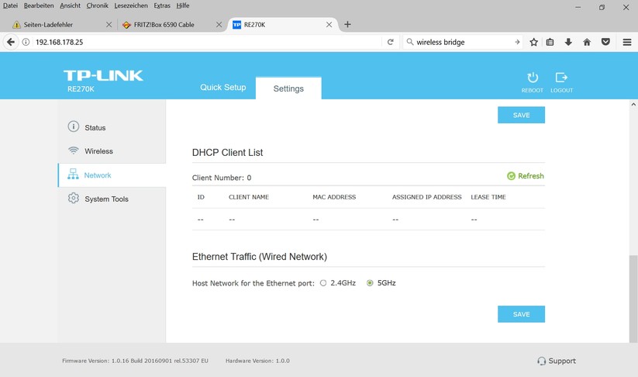
Task: Click the Logout icon
Action: [561, 78]
